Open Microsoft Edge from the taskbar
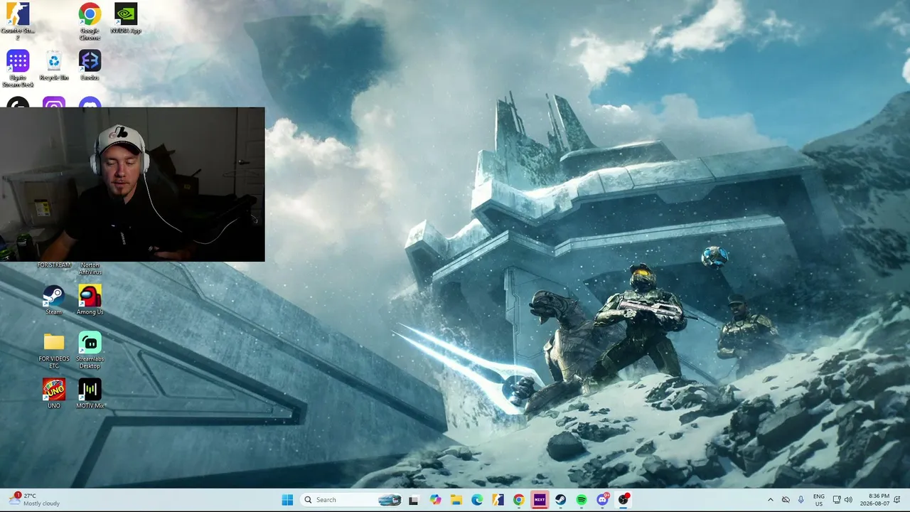This screenshot has width=910, height=512. click(477, 500)
